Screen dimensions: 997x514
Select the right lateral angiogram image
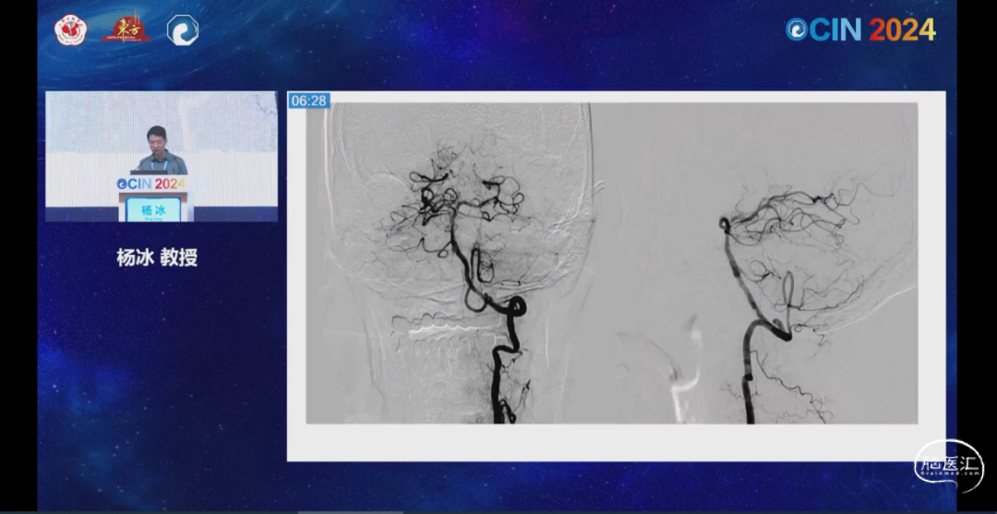click(754, 263)
